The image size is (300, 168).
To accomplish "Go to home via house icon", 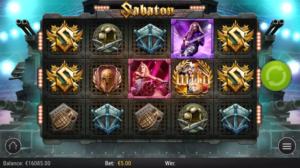I will 13,146.
